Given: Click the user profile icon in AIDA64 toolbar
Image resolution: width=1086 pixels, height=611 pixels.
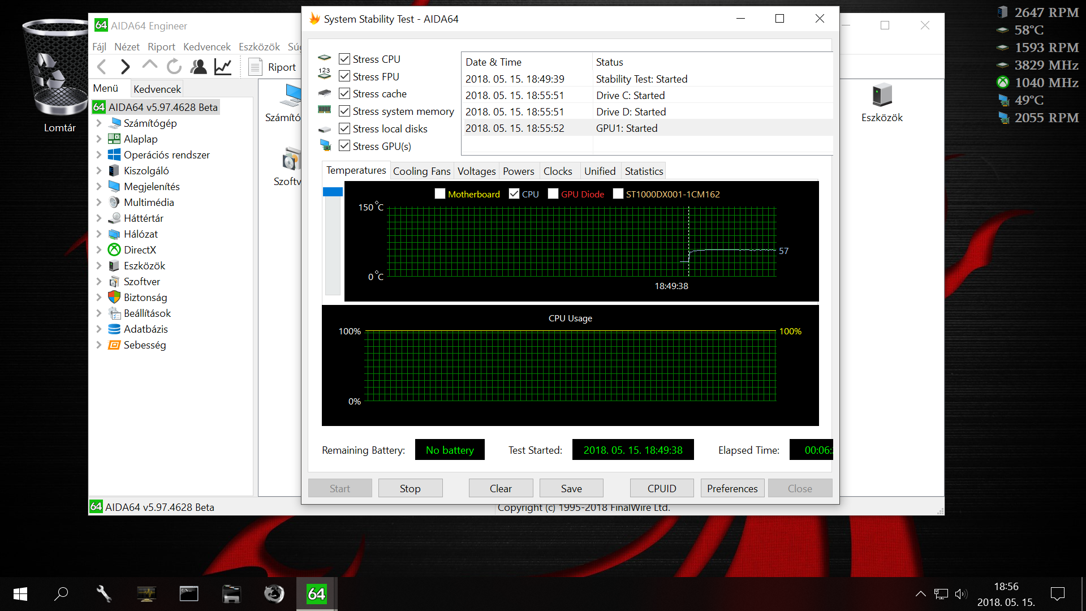Looking at the screenshot, I should pyautogui.click(x=199, y=67).
